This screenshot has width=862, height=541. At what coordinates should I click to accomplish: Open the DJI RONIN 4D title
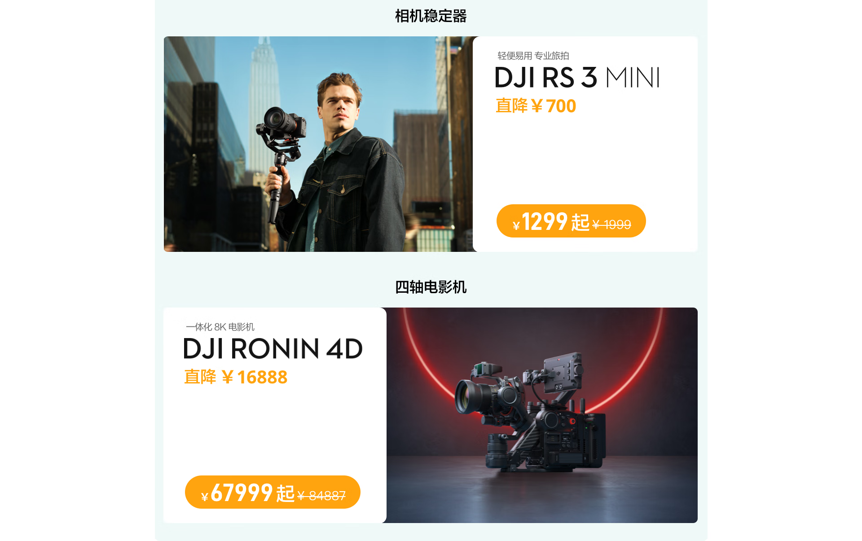273,348
